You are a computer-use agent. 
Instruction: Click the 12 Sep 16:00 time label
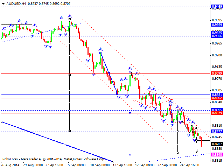pyautogui.click(x=122, y=165)
